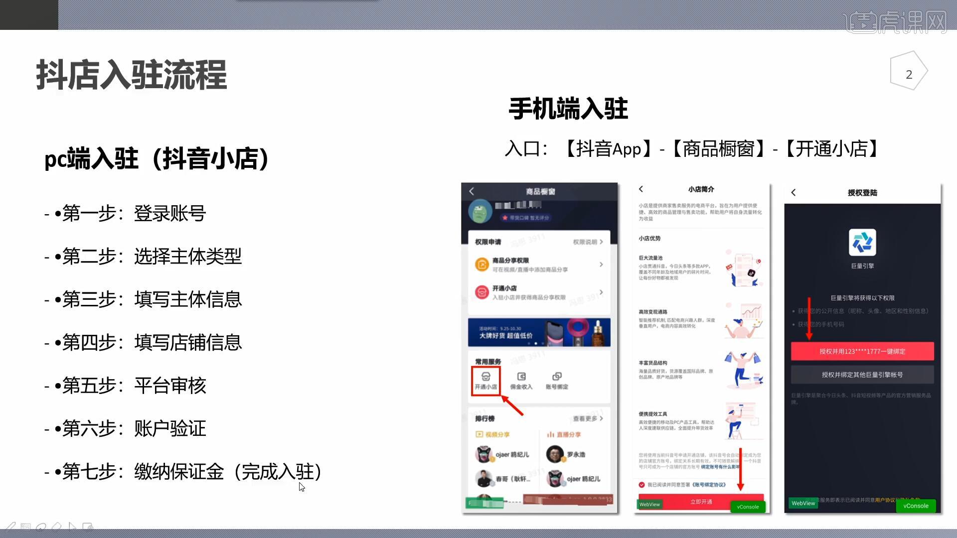This screenshot has width=957, height=538.
Task: Click 罗永浩 avatar in 直播分享 ranking
Action: tap(555, 454)
